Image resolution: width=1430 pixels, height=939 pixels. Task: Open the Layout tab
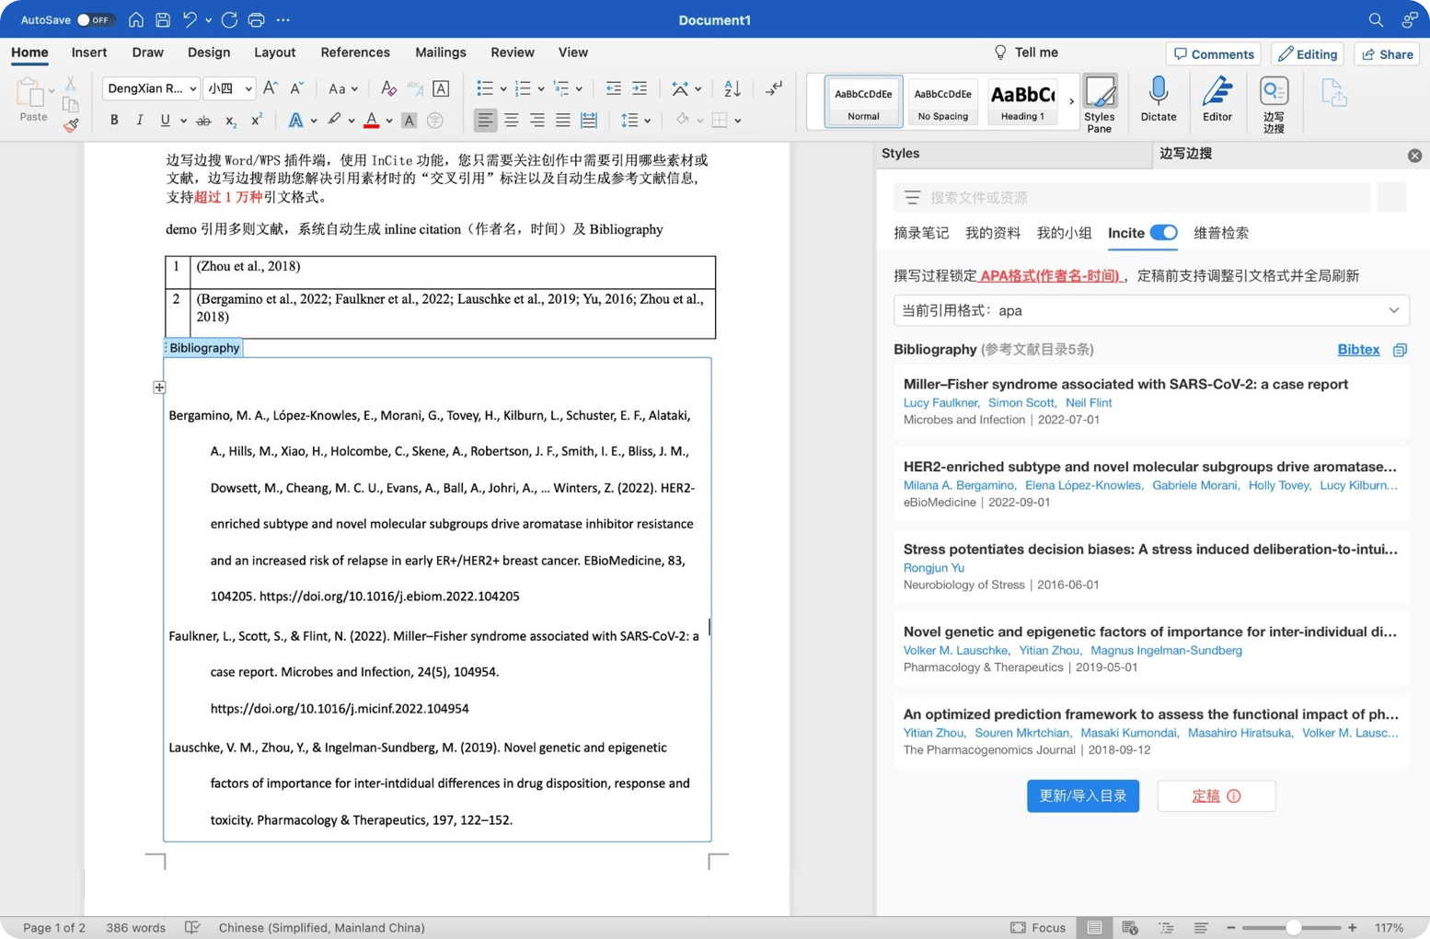click(x=274, y=52)
